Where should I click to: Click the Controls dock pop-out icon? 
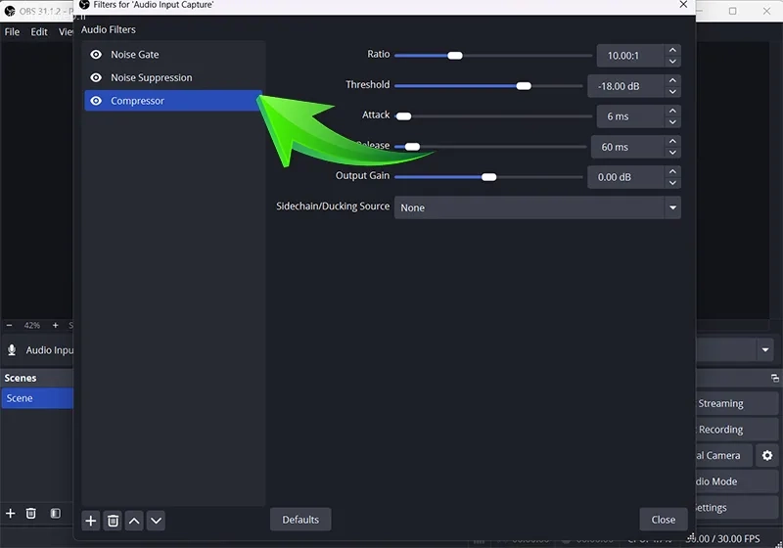click(775, 379)
